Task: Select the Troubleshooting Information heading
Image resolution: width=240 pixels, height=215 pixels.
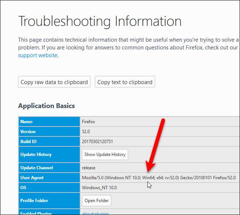Action: (100, 21)
